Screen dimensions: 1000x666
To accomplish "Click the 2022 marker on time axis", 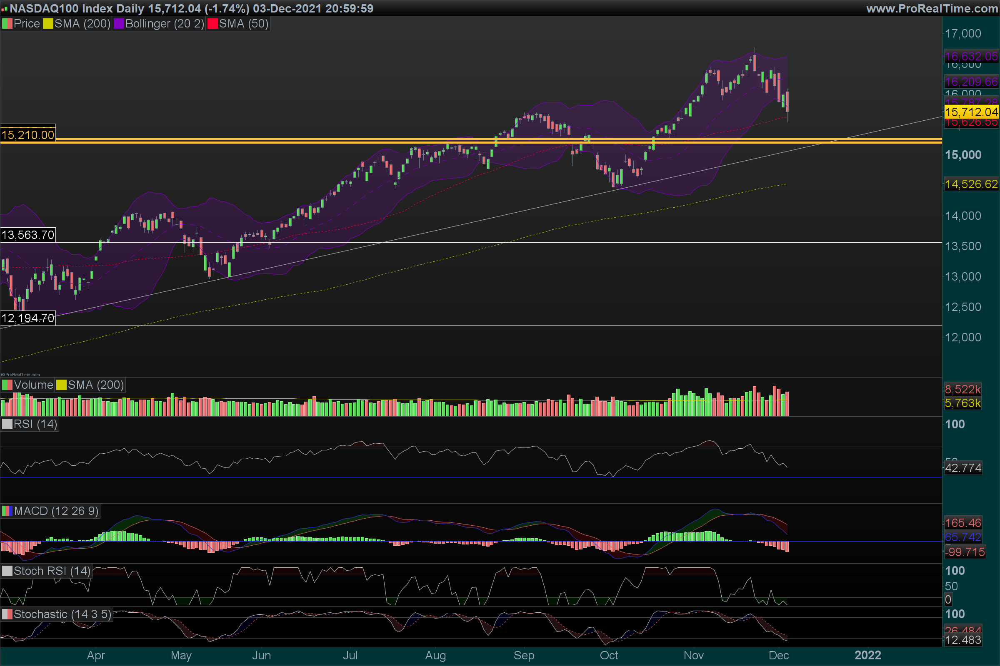I will click(x=867, y=655).
